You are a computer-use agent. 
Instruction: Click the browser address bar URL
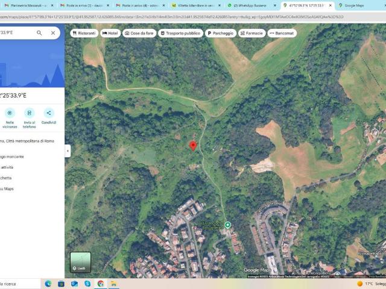point(172,17)
